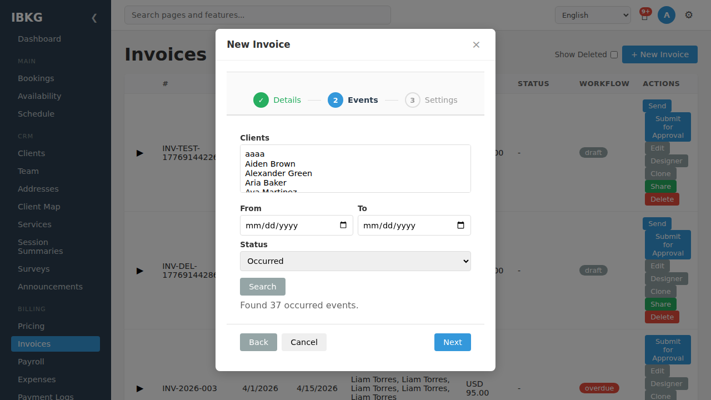
Task: Click the Search events button
Action: pyautogui.click(x=263, y=287)
